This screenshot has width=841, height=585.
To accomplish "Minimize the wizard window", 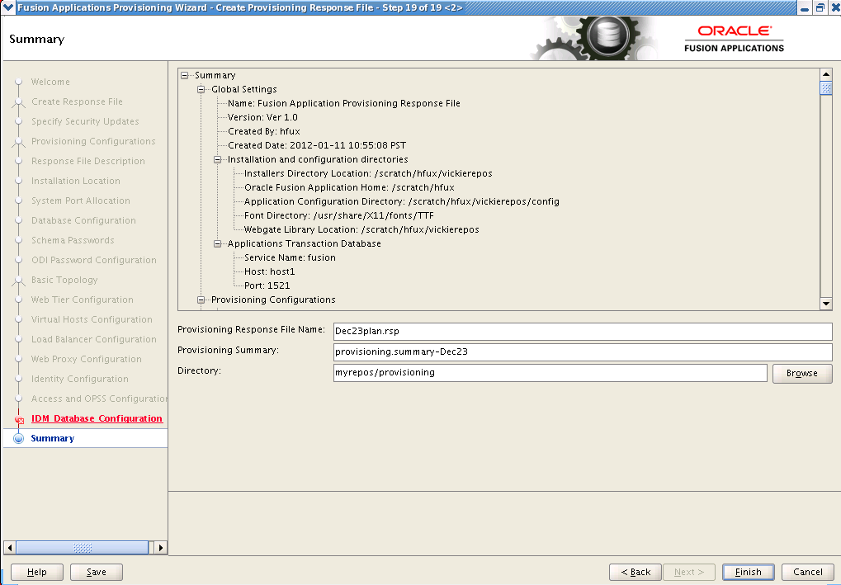I will coord(805,8).
